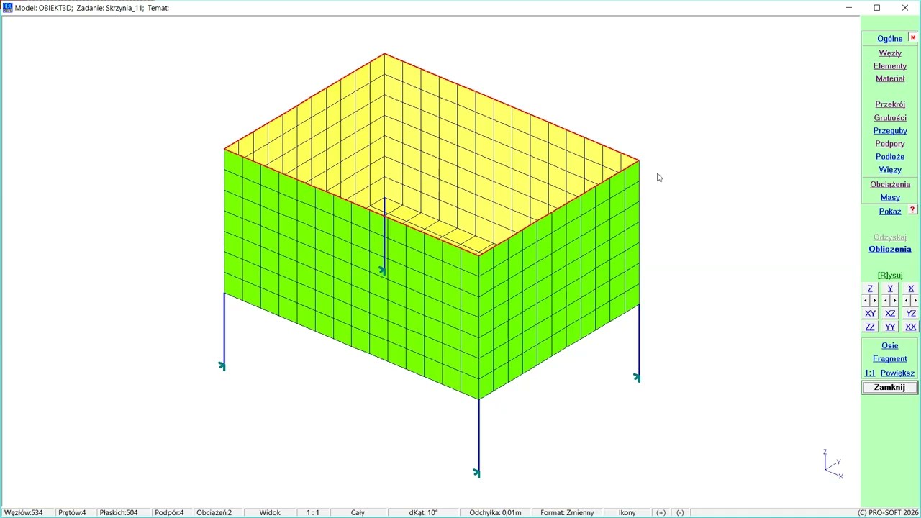Open the Masy panel

click(890, 198)
